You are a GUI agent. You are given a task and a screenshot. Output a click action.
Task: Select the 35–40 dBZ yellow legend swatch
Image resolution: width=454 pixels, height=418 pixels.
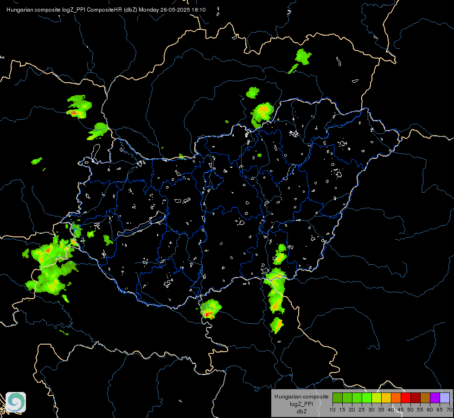386,398
